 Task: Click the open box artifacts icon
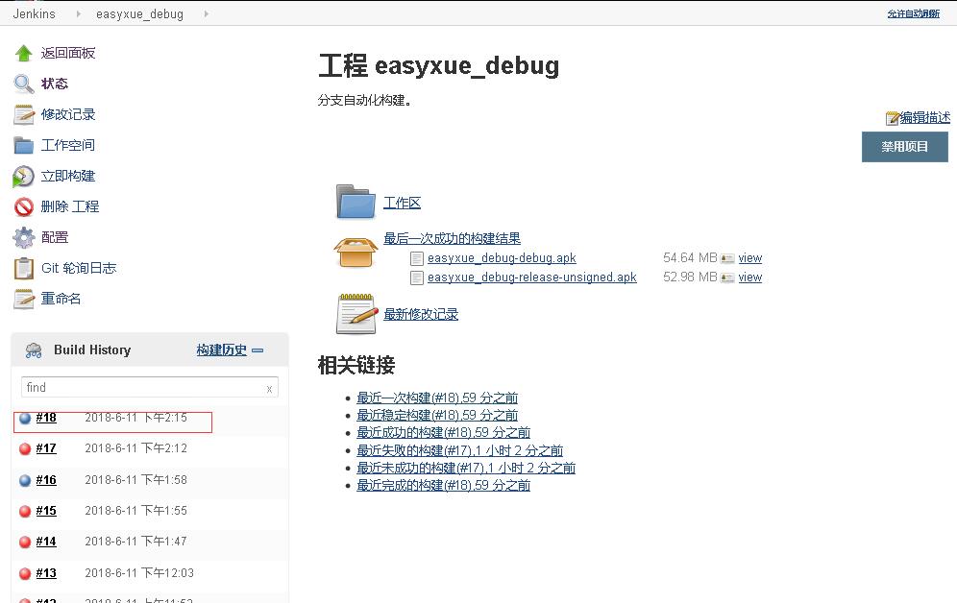[x=356, y=253]
